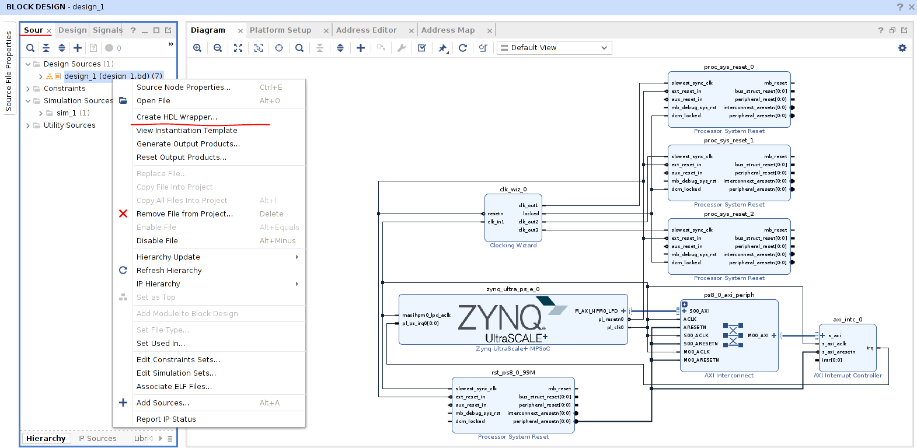The width and height of the screenshot is (917, 448).
Task: Click the pin icon in the Diagram toolbar
Action: point(442,48)
